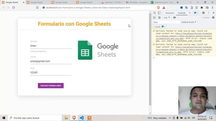Open the material.min.js.map link in the second warning
This screenshot has width=216, height=121.
(184, 49)
